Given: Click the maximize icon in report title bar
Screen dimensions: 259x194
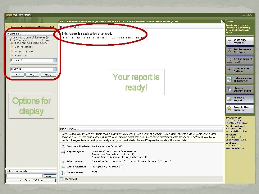Looking at the screenshot, I should tap(223, 22).
